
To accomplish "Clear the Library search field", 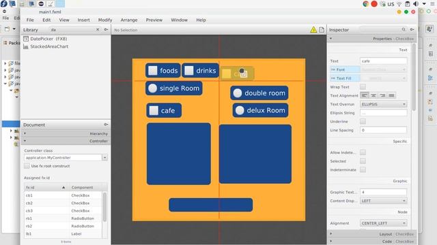I will tap(98, 29).
